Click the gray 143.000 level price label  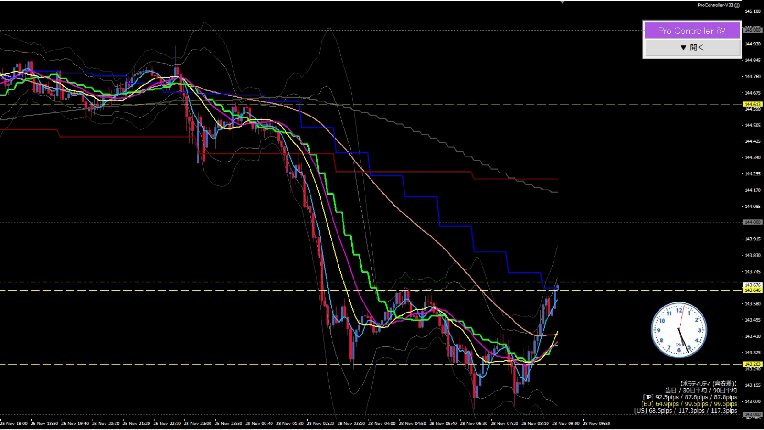coord(753,414)
